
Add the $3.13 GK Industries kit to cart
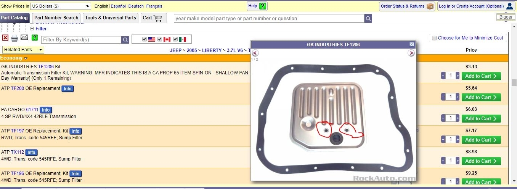click(481, 76)
